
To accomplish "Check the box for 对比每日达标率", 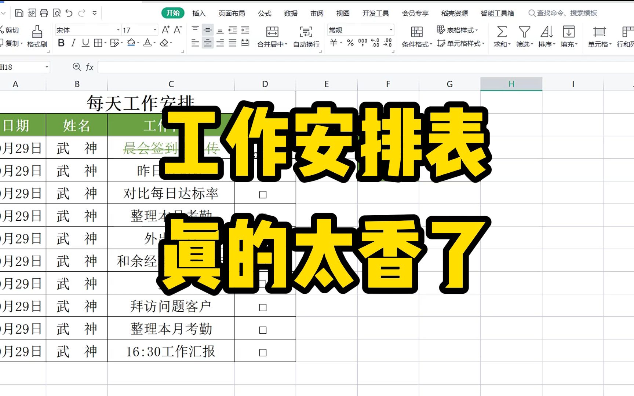I will coord(263,194).
